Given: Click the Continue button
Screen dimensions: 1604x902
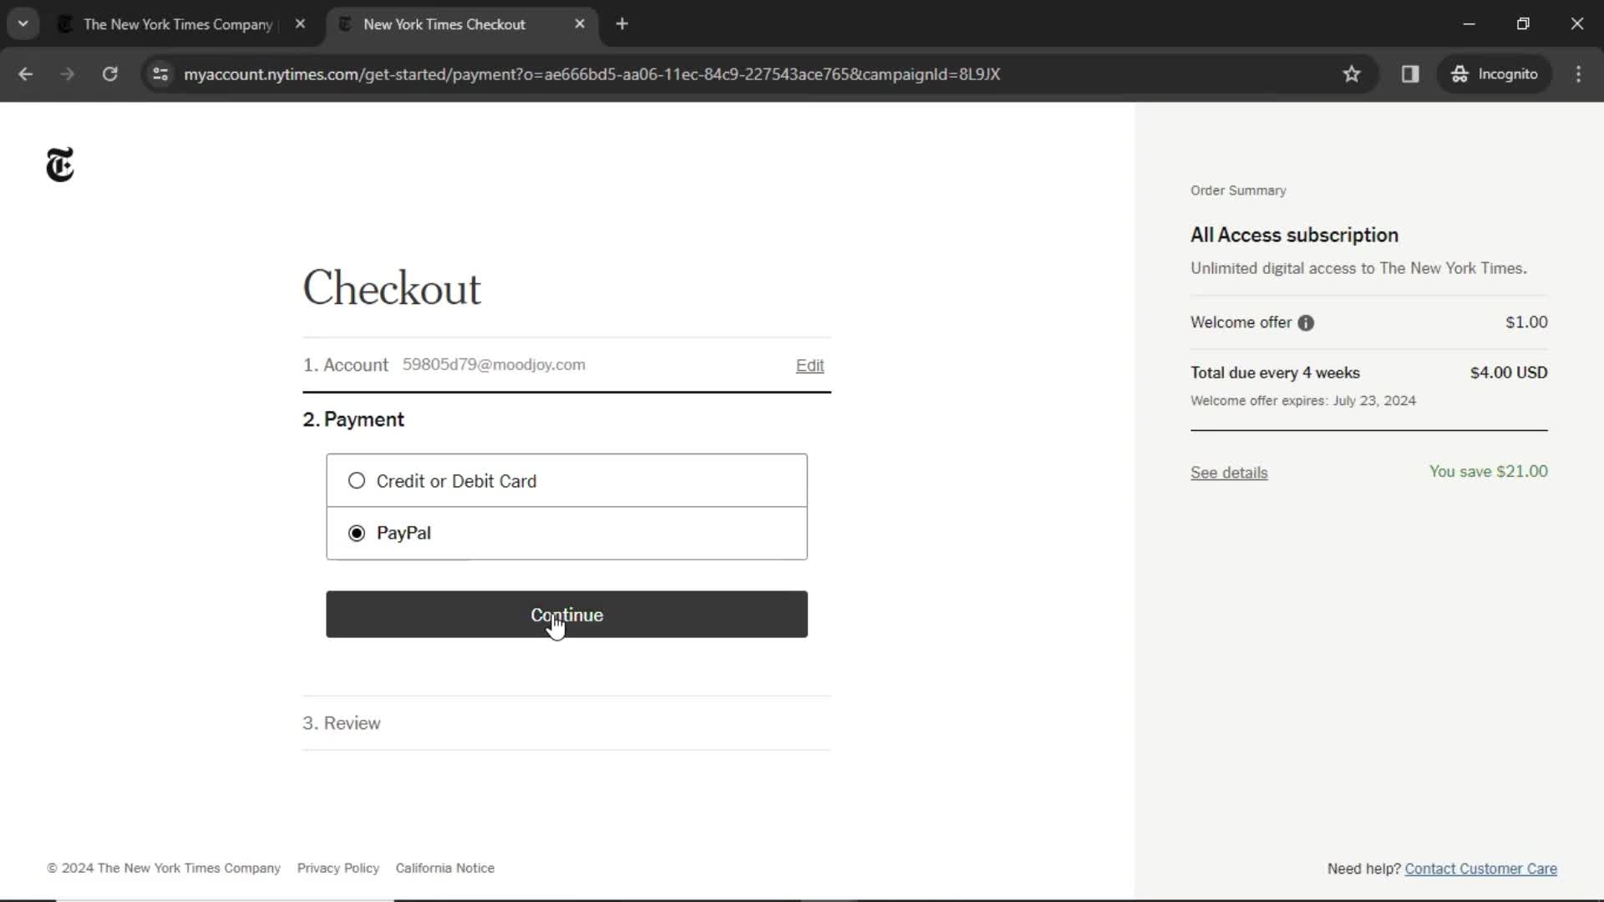Looking at the screenshot, I should click(x=566, y=615).
